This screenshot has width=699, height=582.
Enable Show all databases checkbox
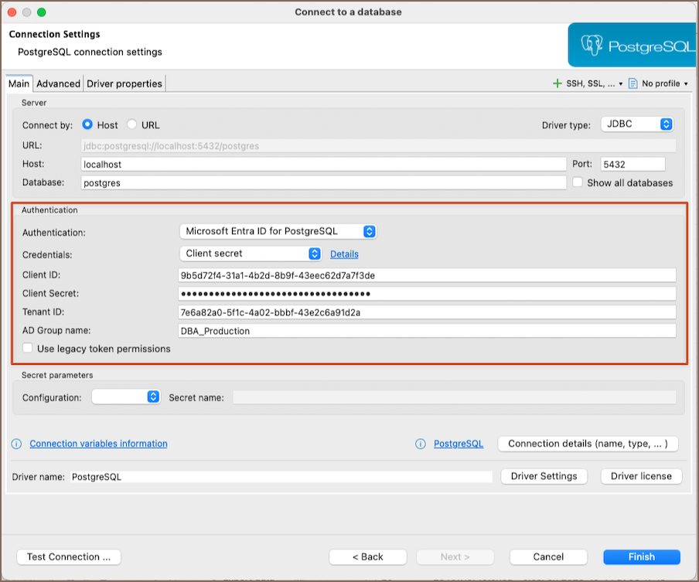tap(578, 182)
